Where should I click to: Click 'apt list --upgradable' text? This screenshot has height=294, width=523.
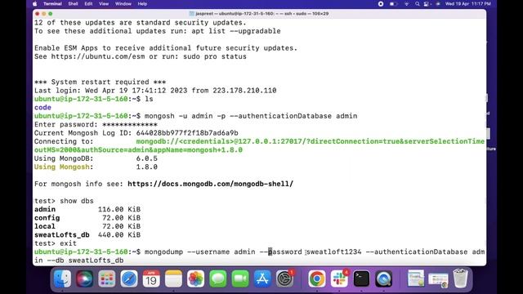pos(236,31)
